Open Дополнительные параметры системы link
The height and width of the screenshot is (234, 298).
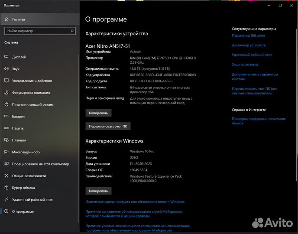[255, 76]
